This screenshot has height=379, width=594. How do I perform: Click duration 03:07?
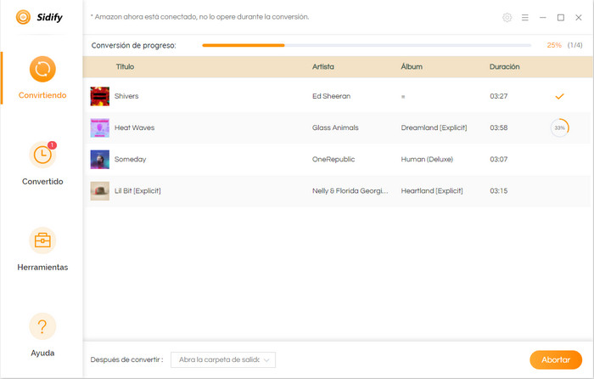coord(499,160)
